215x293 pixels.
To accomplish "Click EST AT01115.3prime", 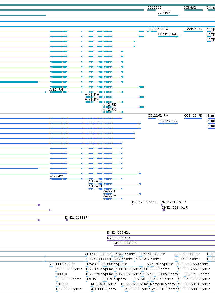I will (x=62, y=264).
